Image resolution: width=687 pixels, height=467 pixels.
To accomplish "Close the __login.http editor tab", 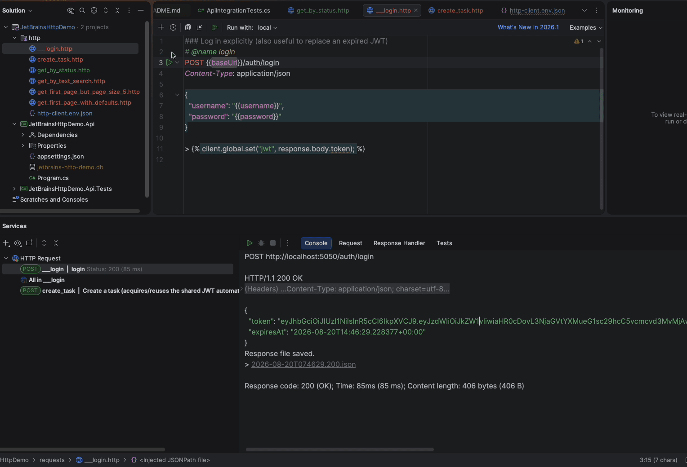I will click(416, 10).
